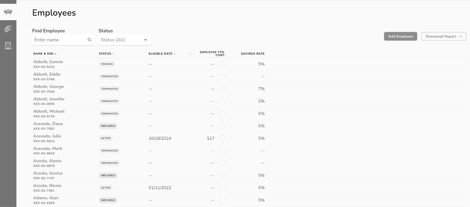This screenshot has height=207, width=470.
Task: Click the Savings Rate column header
Action: tap(253, 54)
